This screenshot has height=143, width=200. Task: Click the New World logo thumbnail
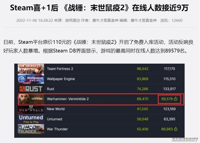point(31,109)
